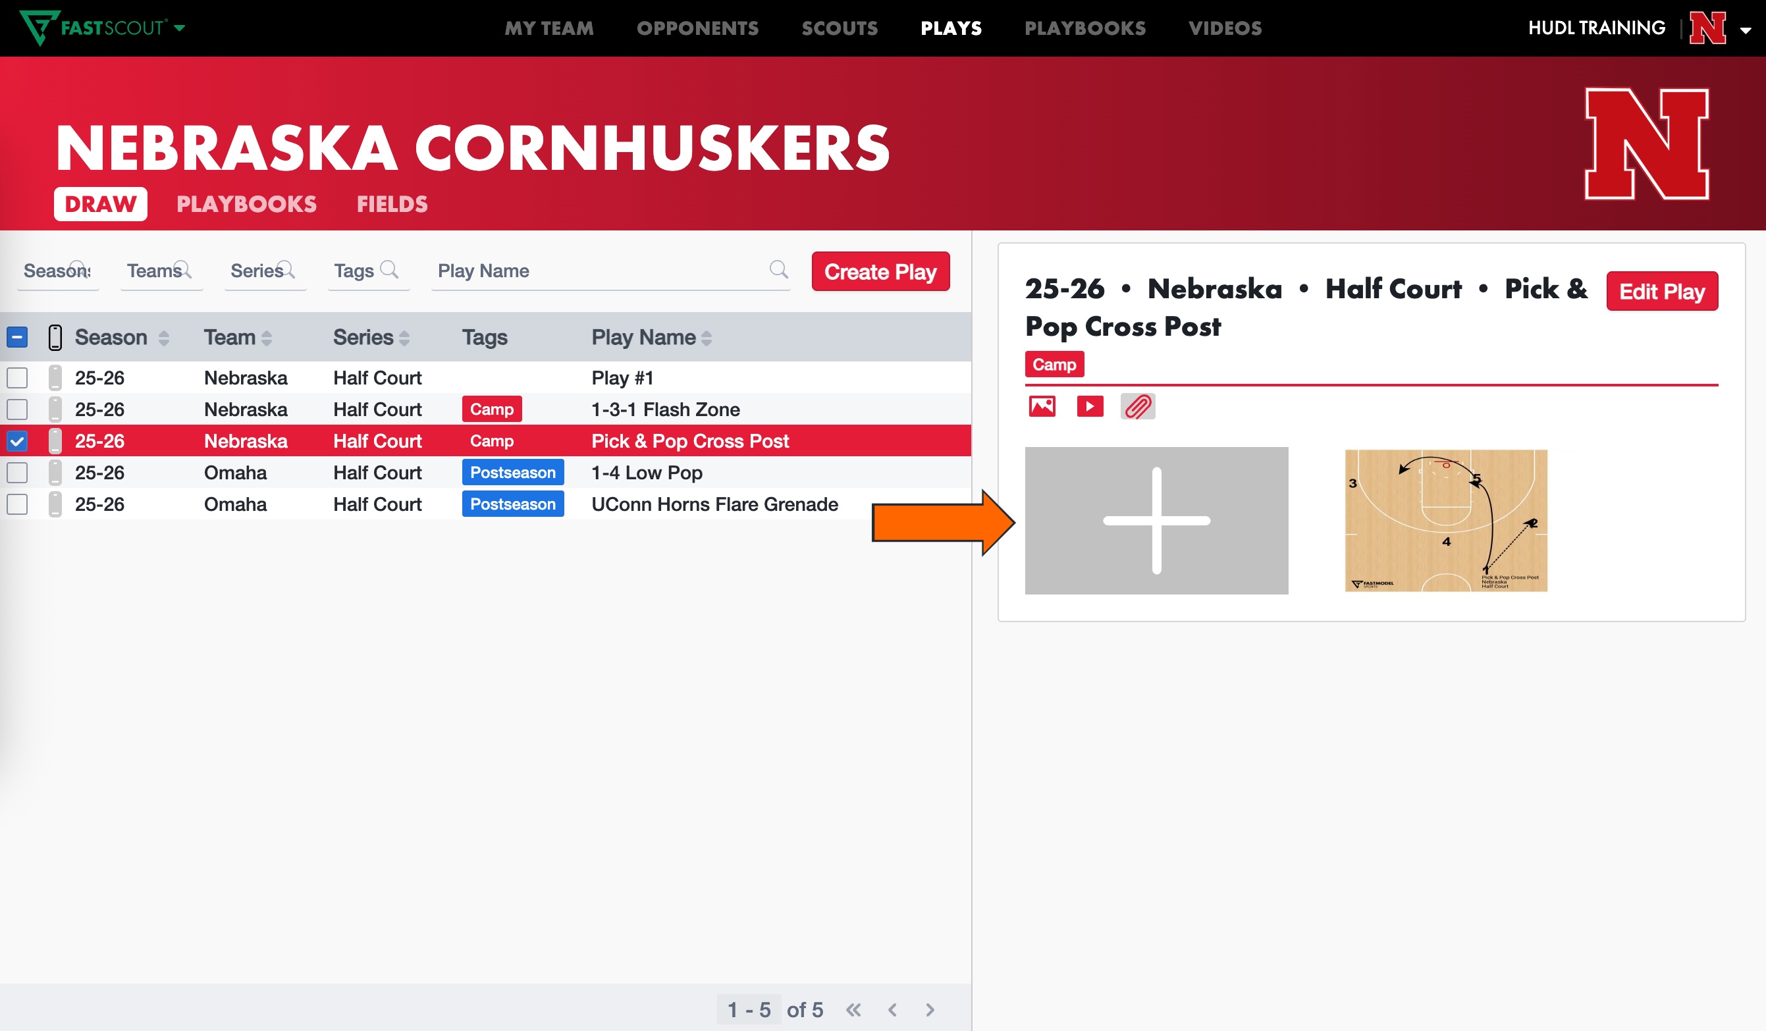Toggle the select-all checkbox in header

[x=18, y=337]
